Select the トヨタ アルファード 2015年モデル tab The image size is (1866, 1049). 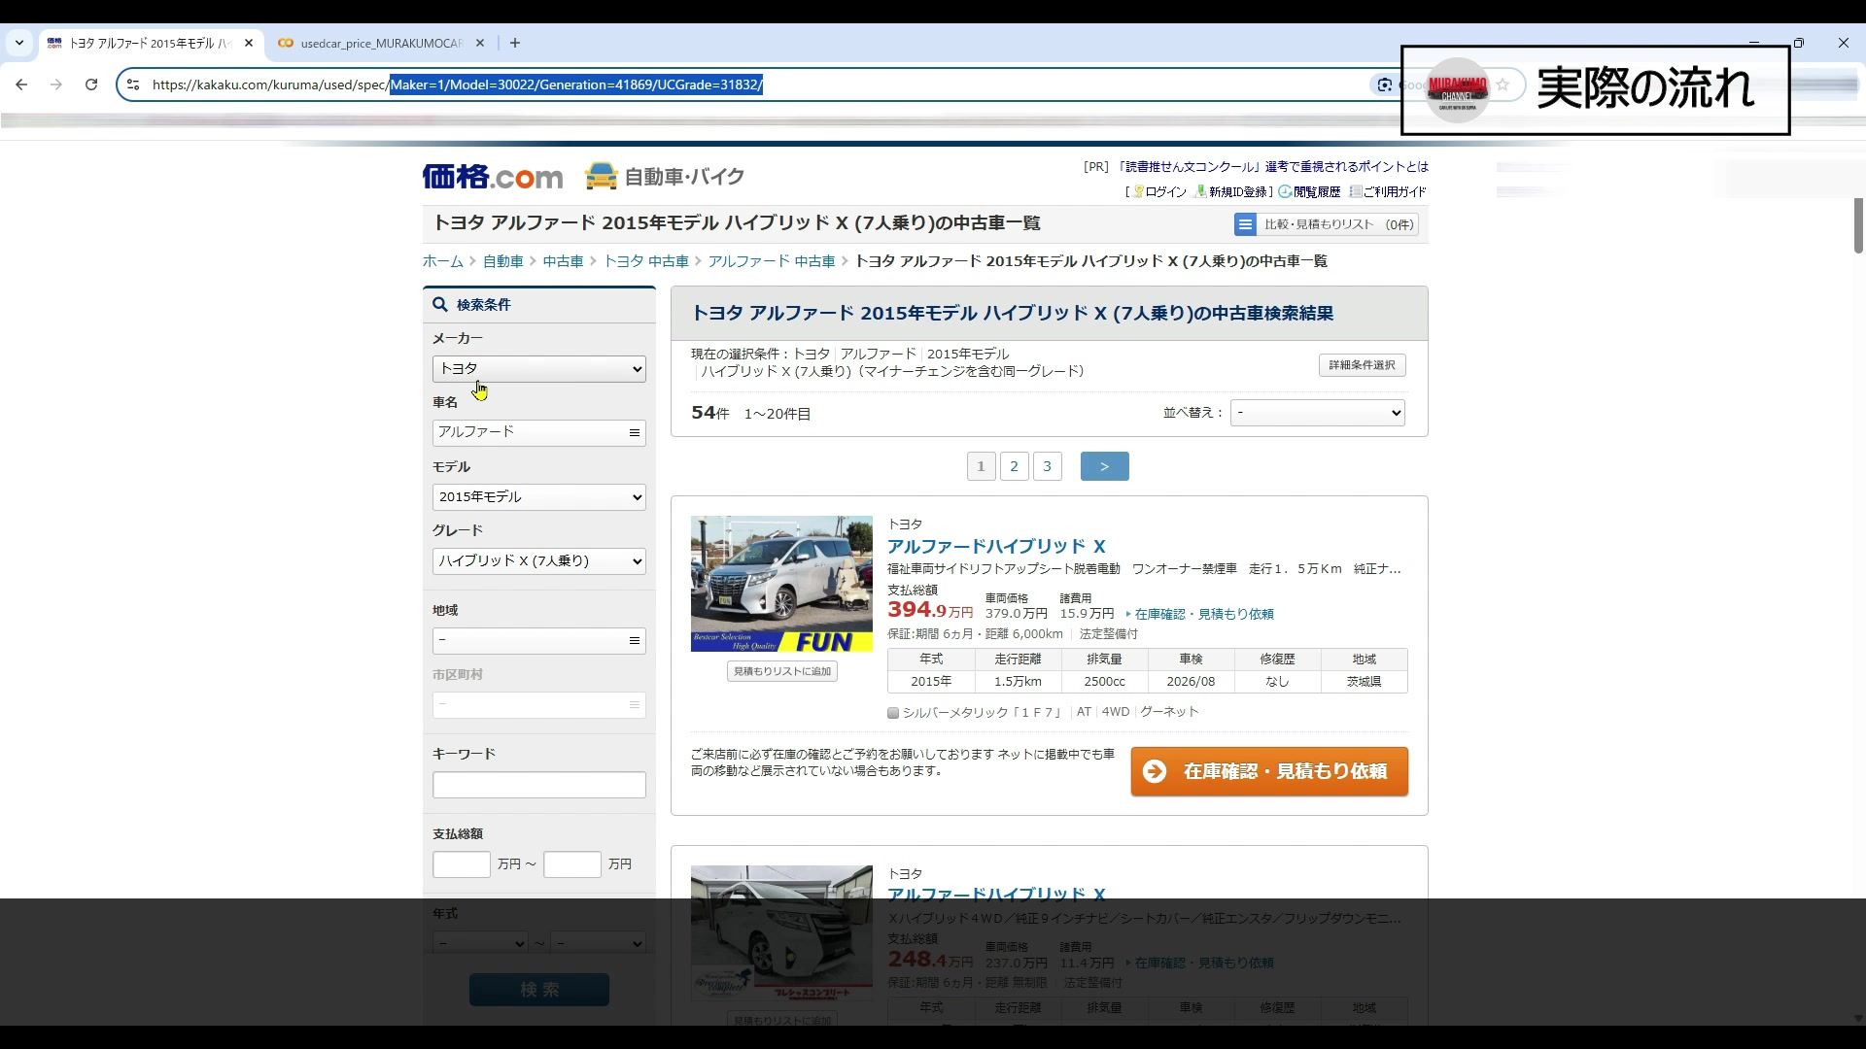point(150,43)
